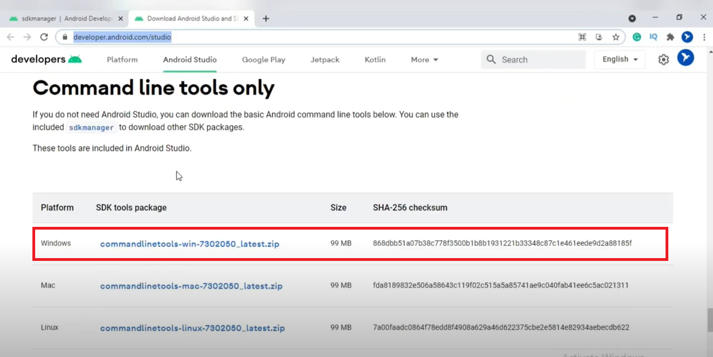This screenshot has height=357, width=713.
Task: Open the Android Studio nav item
Action: click(190, 59)
